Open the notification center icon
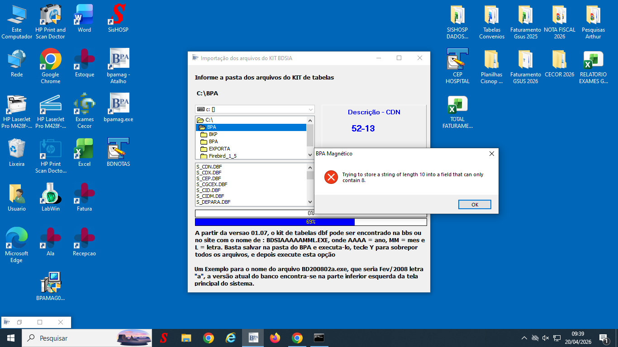618x347 pixels. [604, 338]
